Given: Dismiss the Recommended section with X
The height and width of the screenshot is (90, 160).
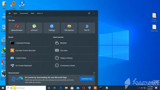Looking at the screenshot, I should tap(94, 73).
